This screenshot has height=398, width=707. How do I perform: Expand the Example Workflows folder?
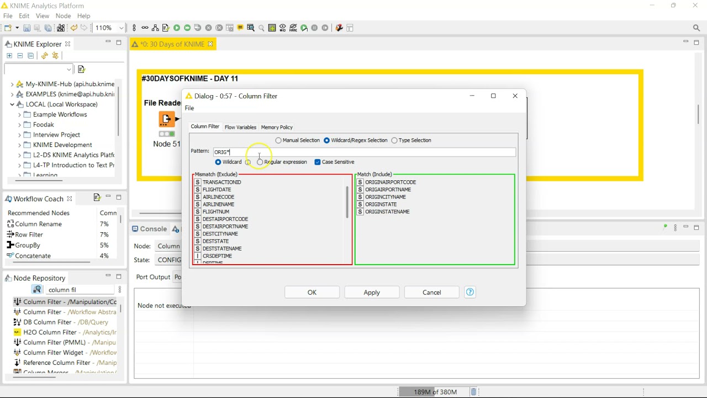19,114
